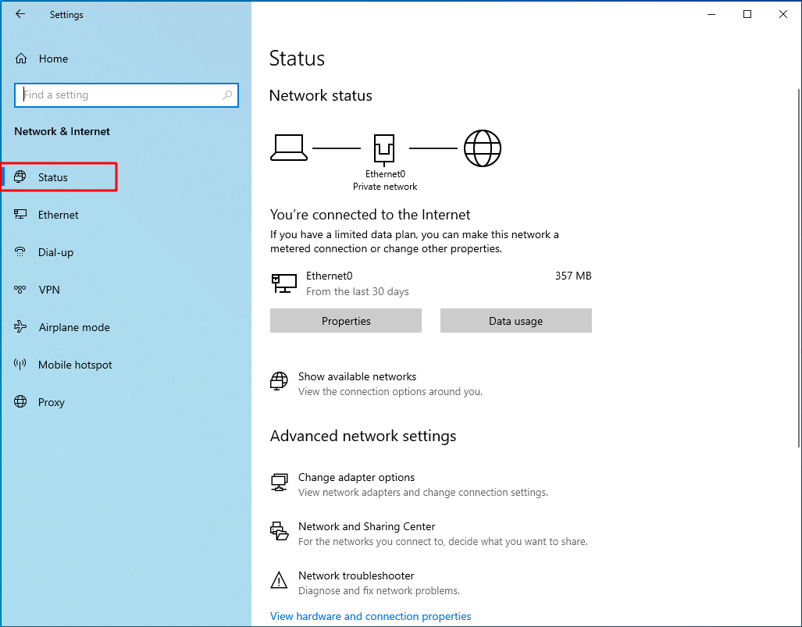Screen dimensions: 802x627
Task: Minimize the Settings window
Action: tap(711, 14)
